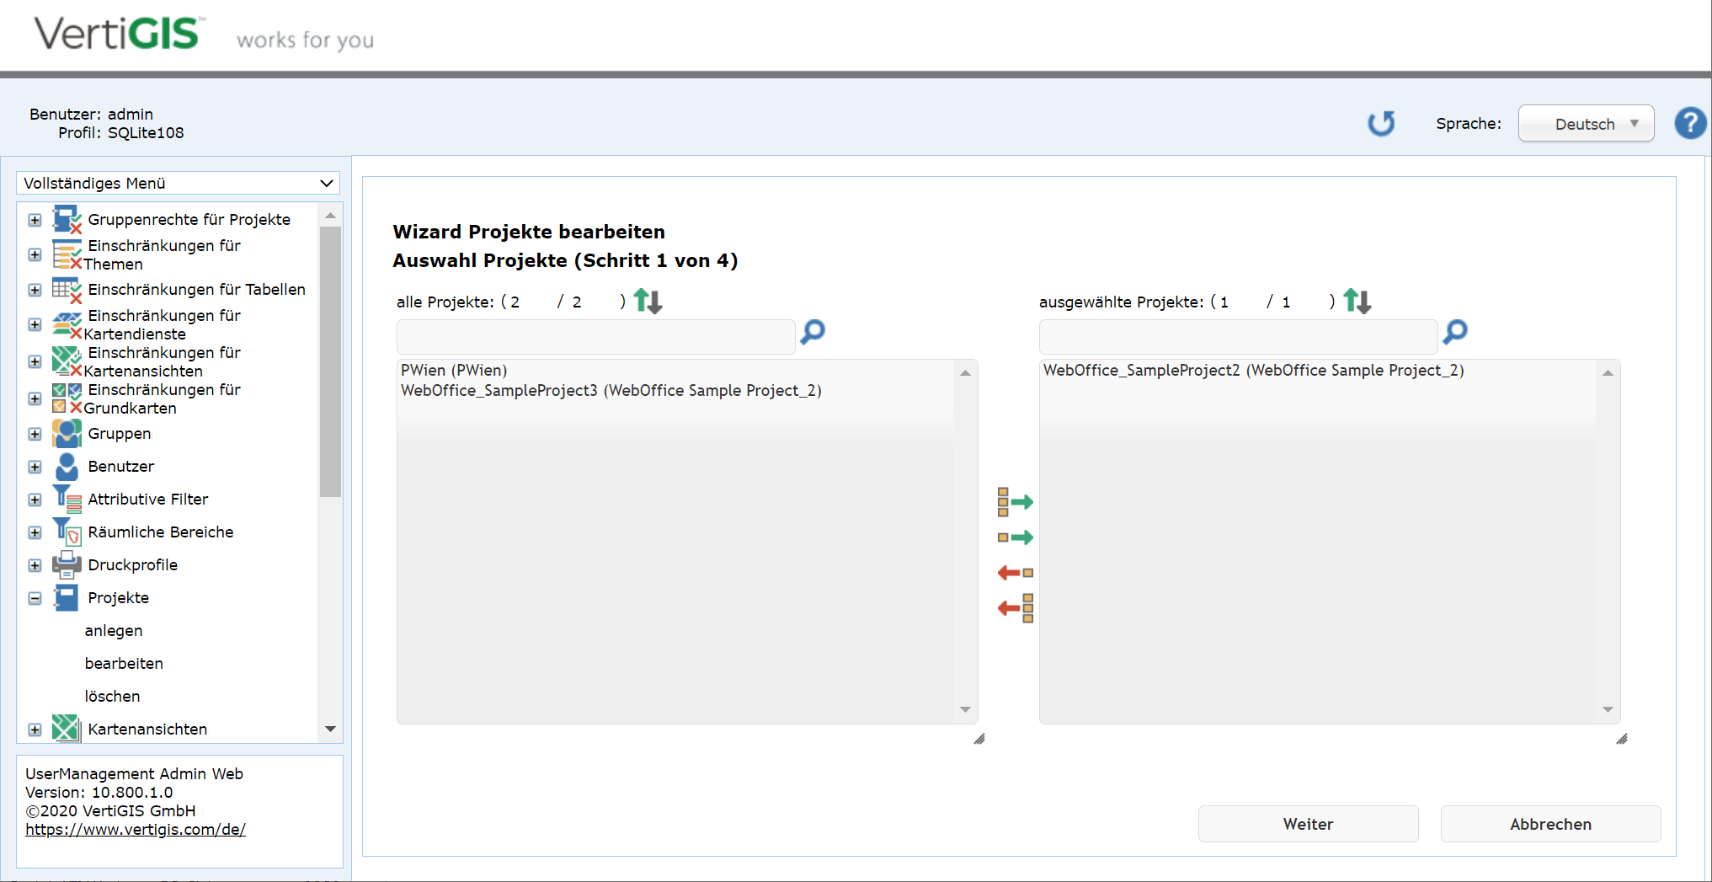
Task: Click menu tree scroll down arrow
Action: point(330,729)
